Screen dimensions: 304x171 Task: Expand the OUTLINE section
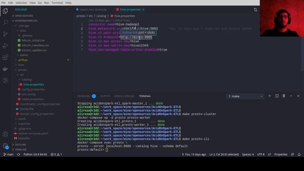20,144
